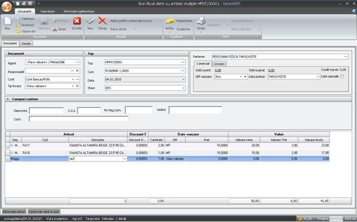Click into the Nr.Reg.Com. input field

[139, 110]
